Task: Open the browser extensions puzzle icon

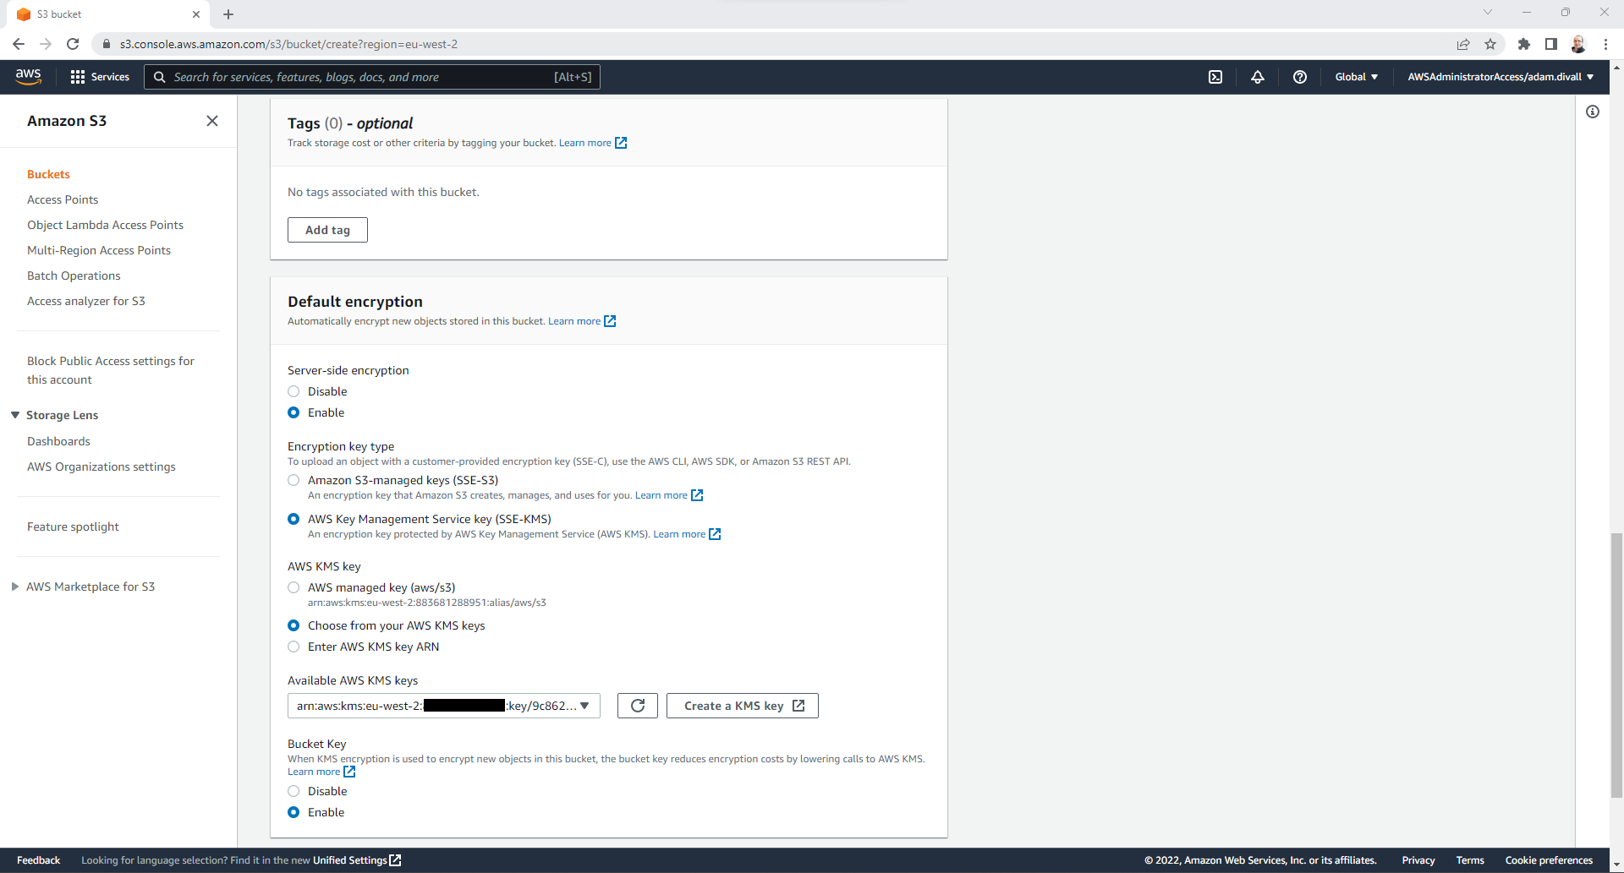Action: click(x=1524, y=44)
